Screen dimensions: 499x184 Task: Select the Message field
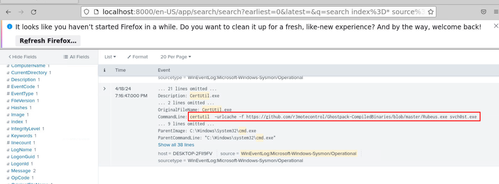[21, 171]
